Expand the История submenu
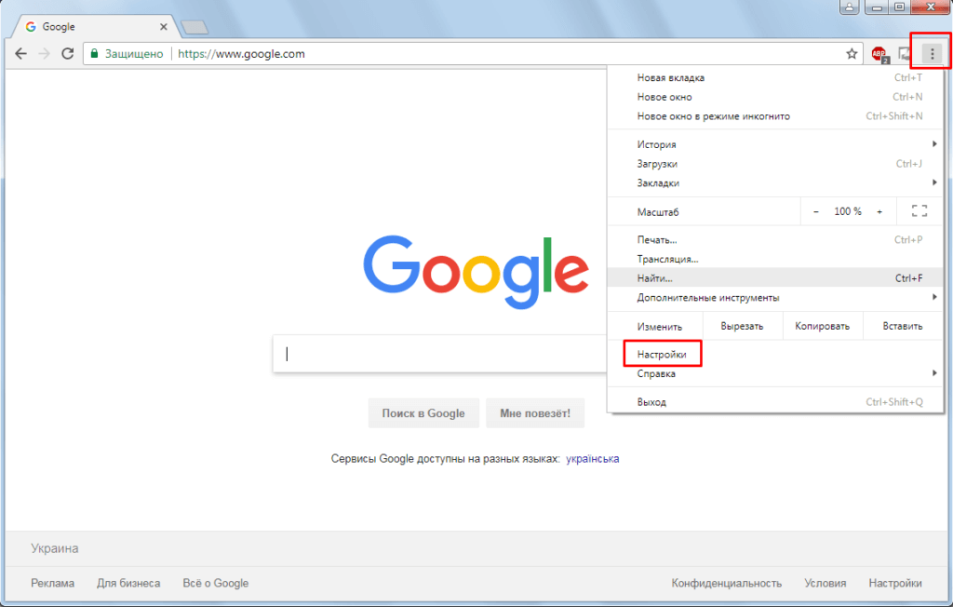This screenshot has height=607, width=953. point(775,144)
